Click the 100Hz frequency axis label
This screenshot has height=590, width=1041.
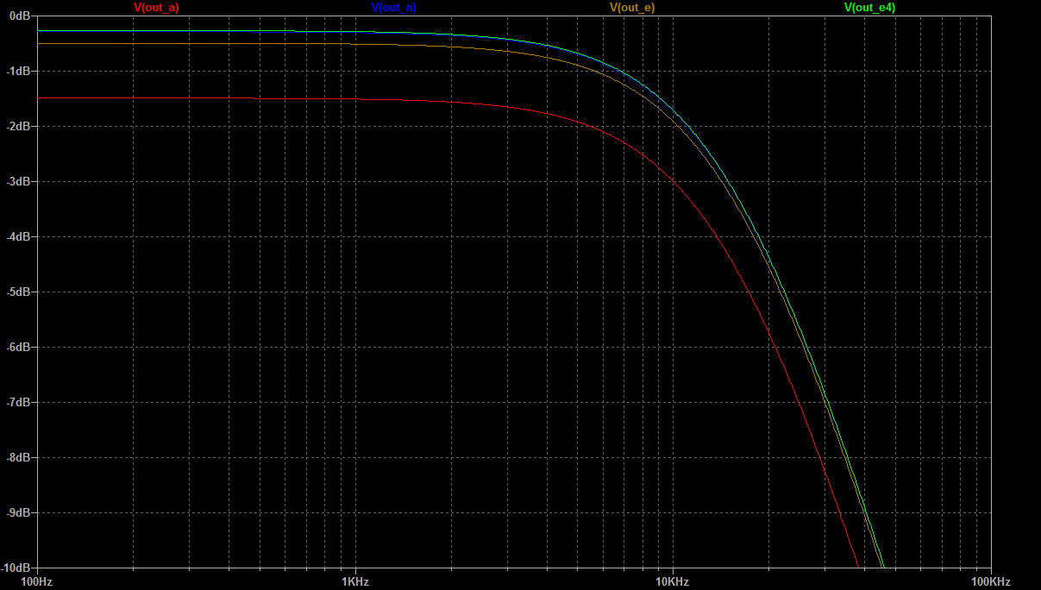pos(36,582)
